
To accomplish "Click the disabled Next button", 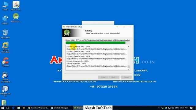I will click(114, 77).
